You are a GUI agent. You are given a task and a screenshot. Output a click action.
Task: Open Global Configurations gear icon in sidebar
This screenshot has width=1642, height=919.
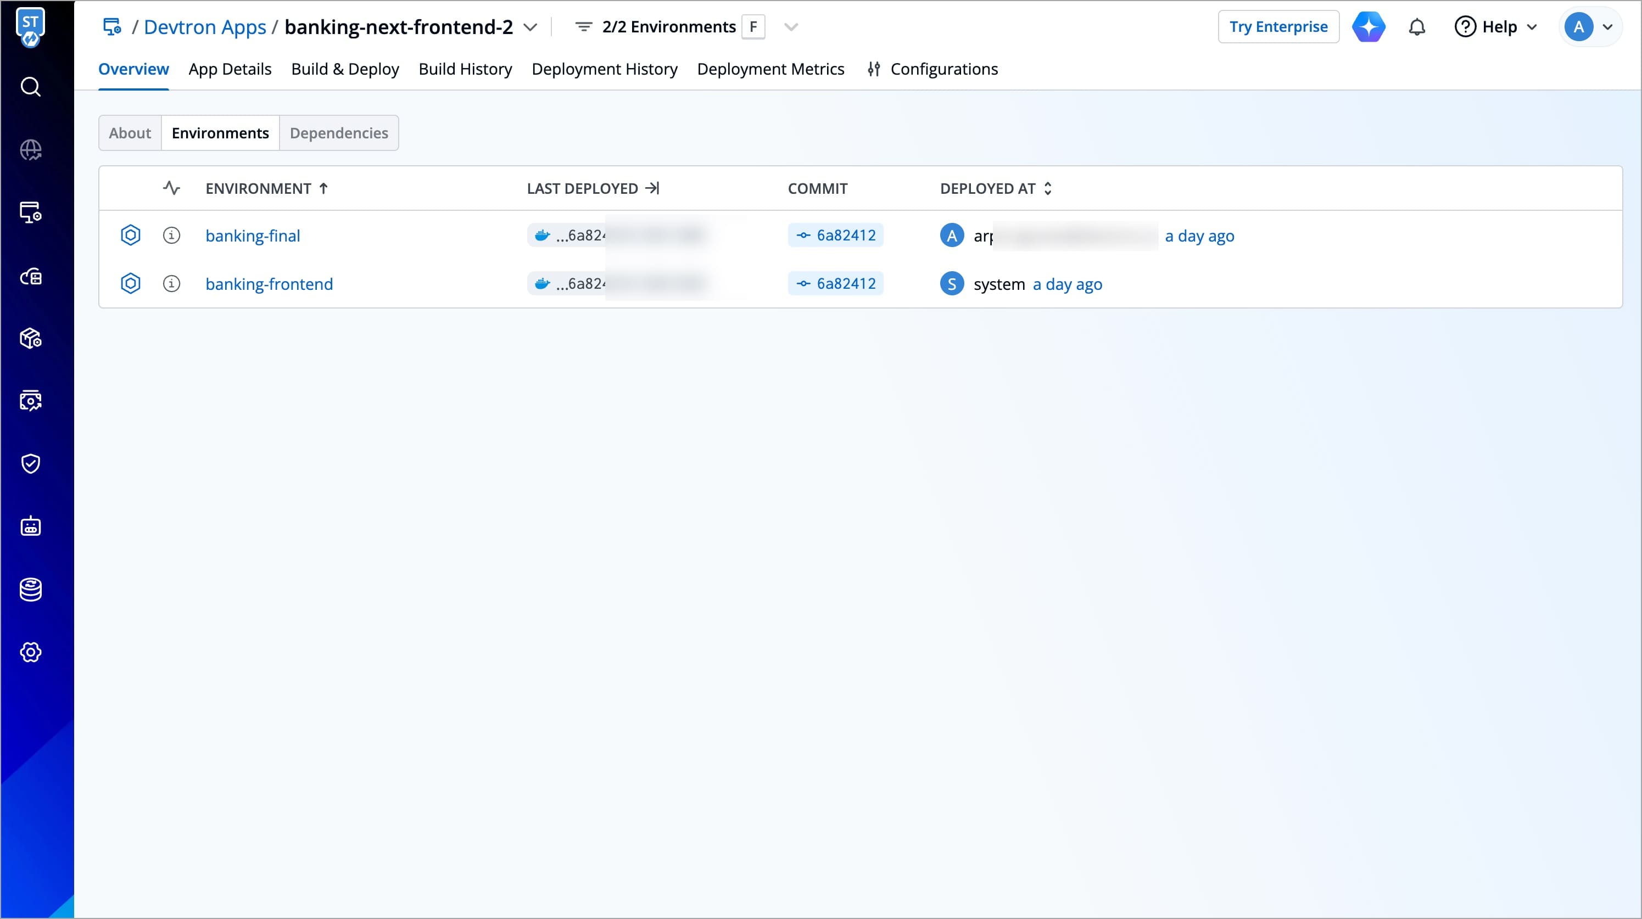pyautogui.click(x=31, y=652)
